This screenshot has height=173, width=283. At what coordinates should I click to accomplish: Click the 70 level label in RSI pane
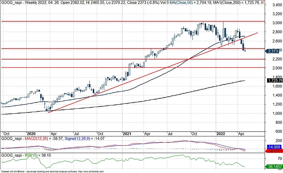280,159
